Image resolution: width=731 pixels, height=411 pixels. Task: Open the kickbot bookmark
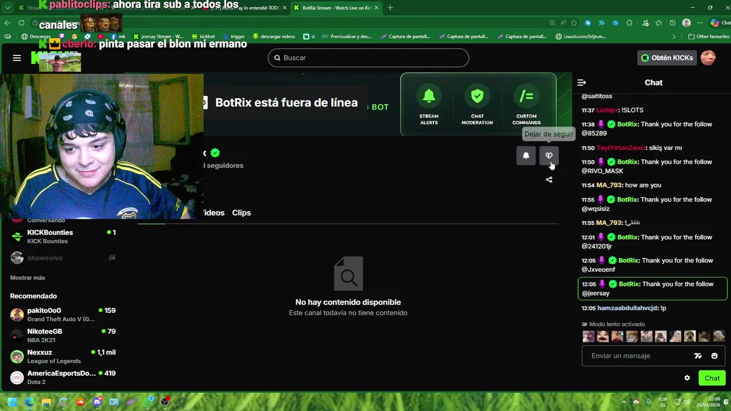coord(203,37)
